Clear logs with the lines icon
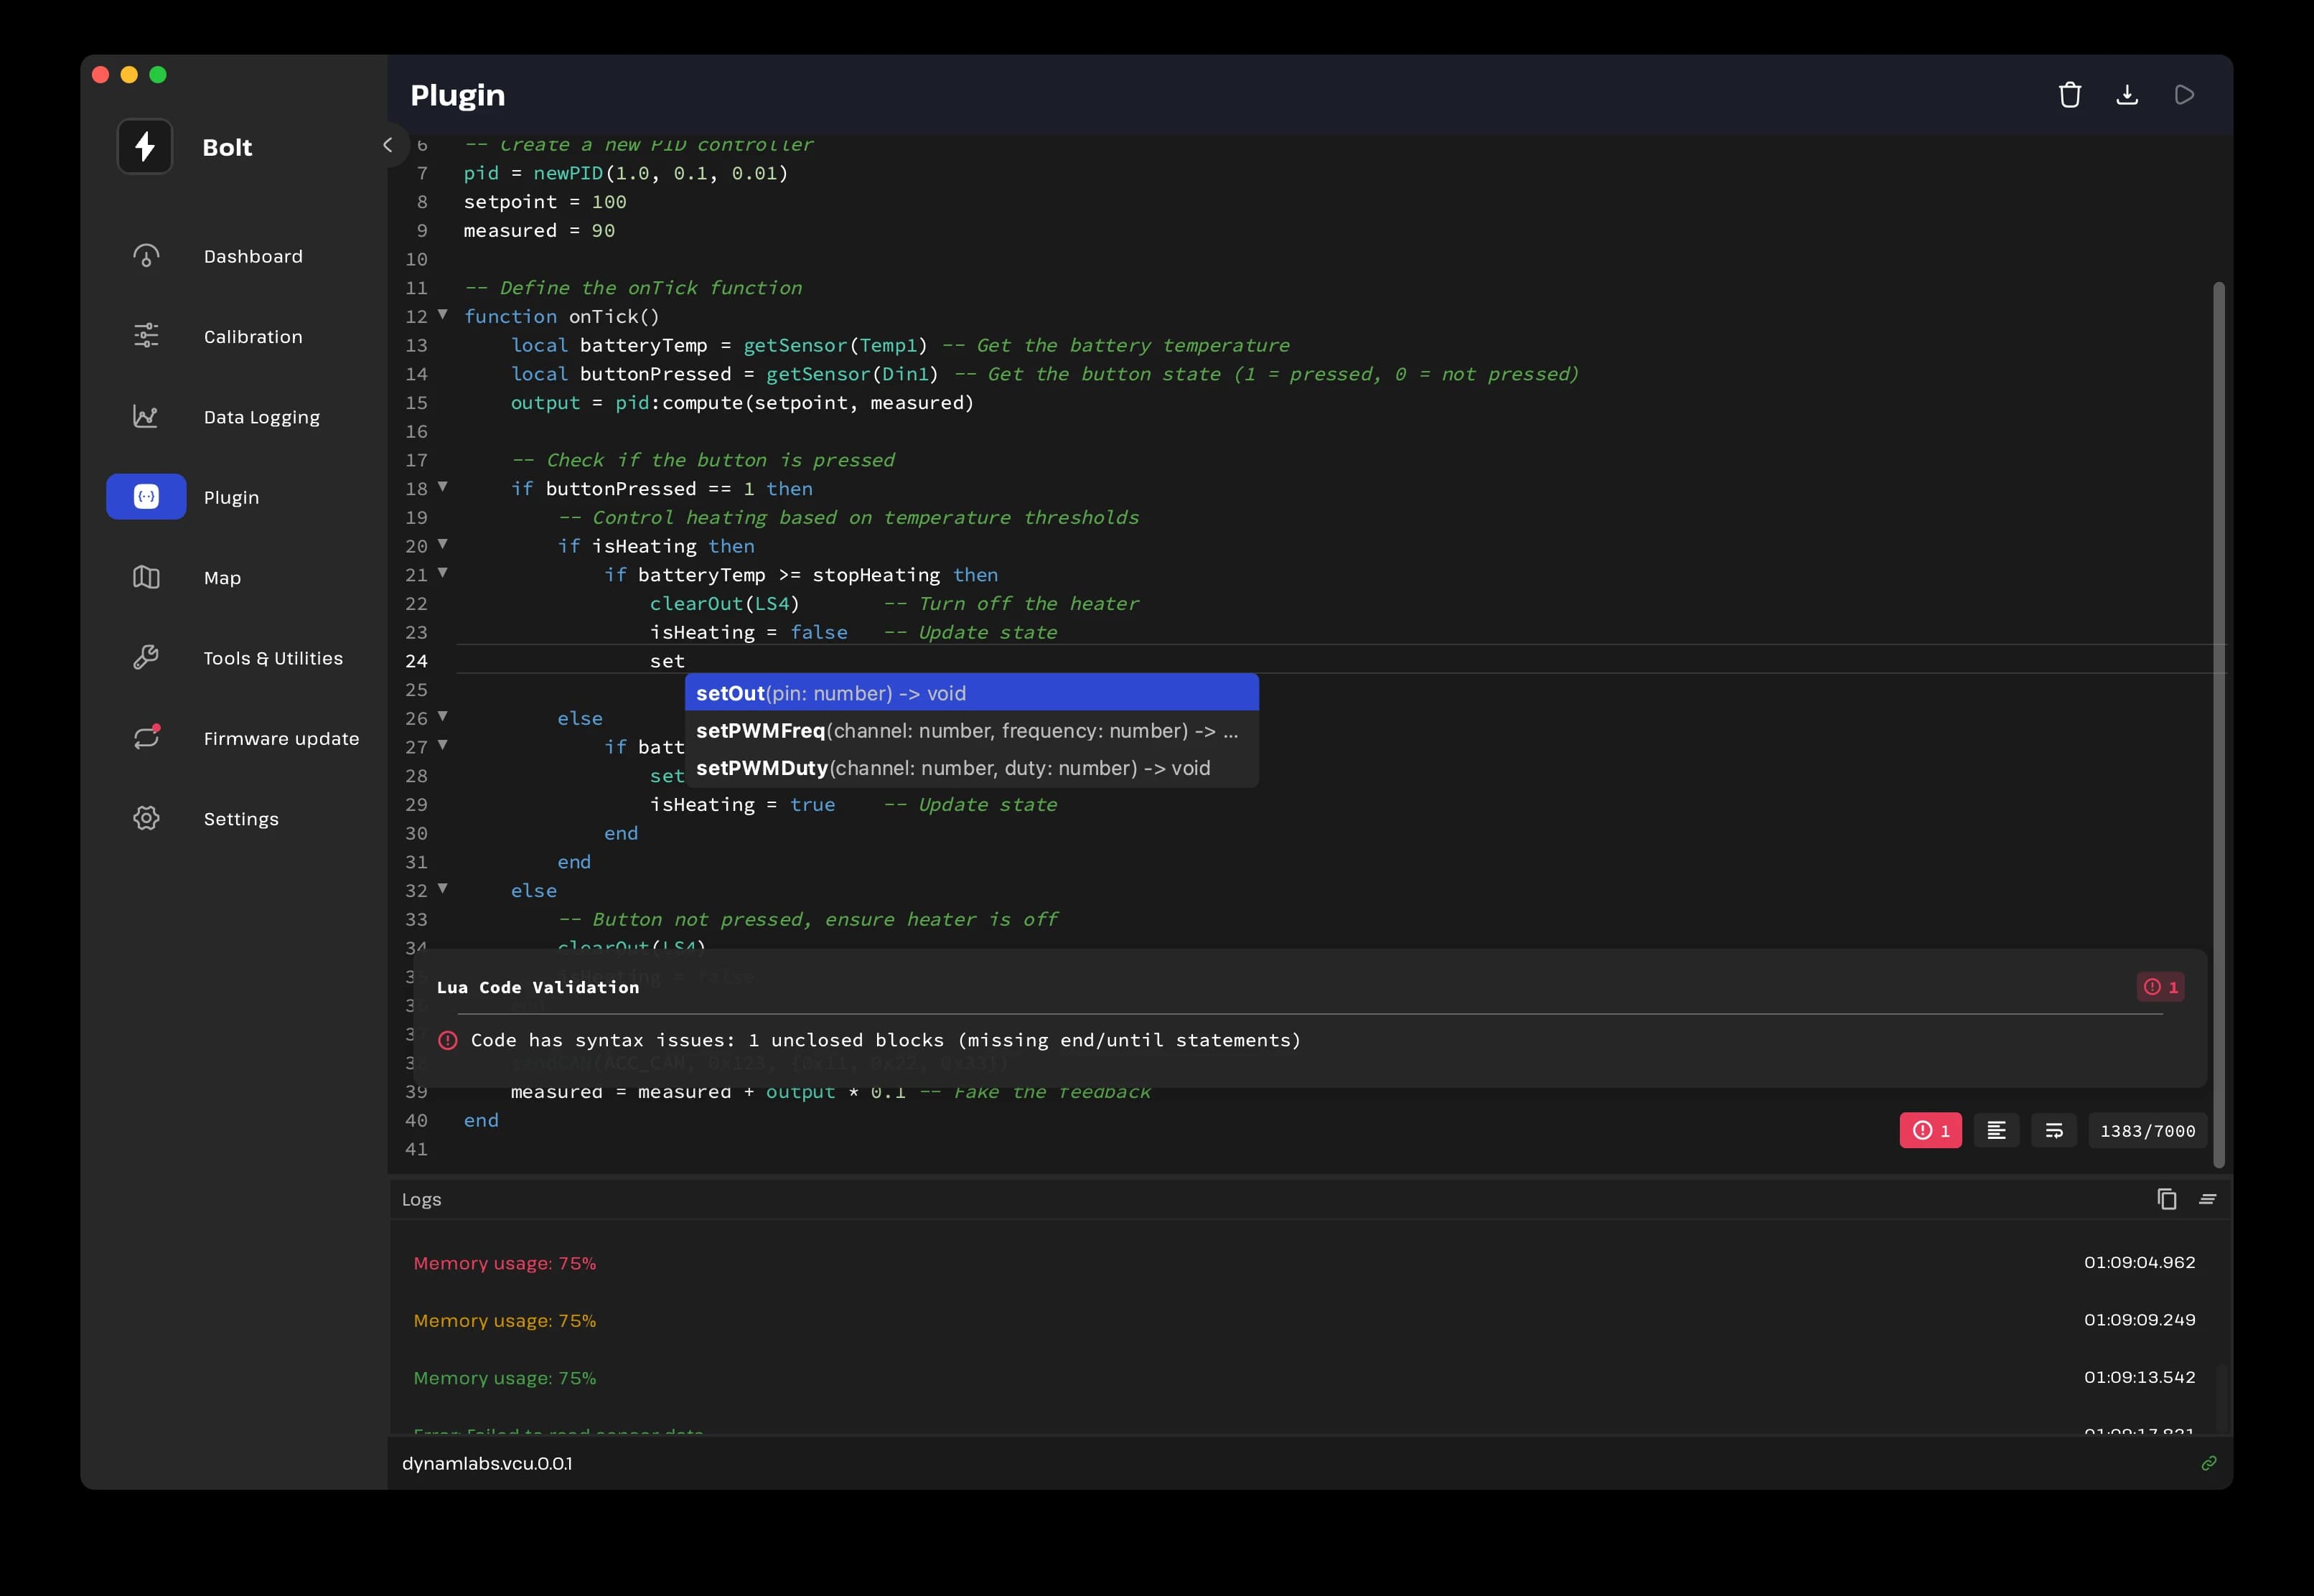Viewport: 2314px width, 1596px height. pos(2207,1199)
